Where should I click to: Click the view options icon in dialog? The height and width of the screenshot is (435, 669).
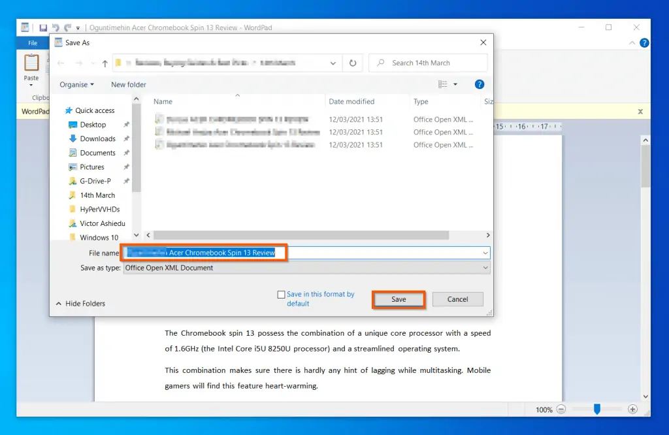click(443, 84)
